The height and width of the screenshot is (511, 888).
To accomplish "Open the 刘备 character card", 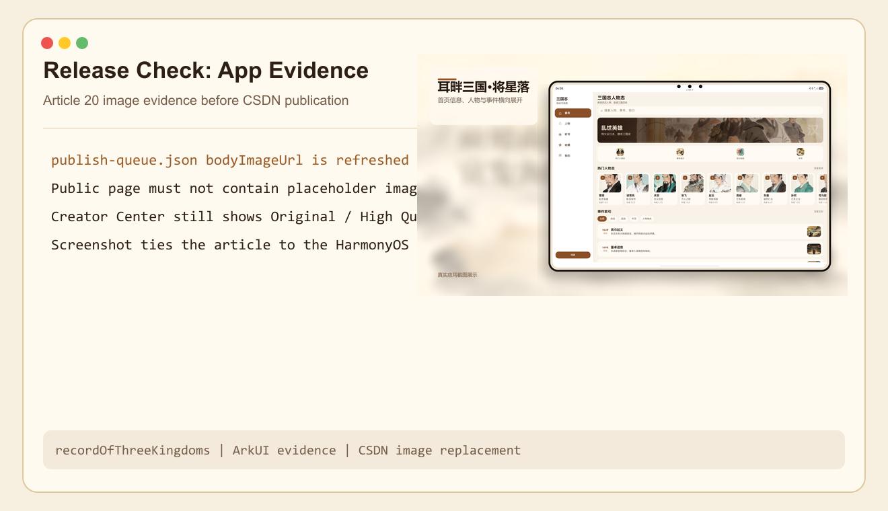I will click(x=774, y=189).
